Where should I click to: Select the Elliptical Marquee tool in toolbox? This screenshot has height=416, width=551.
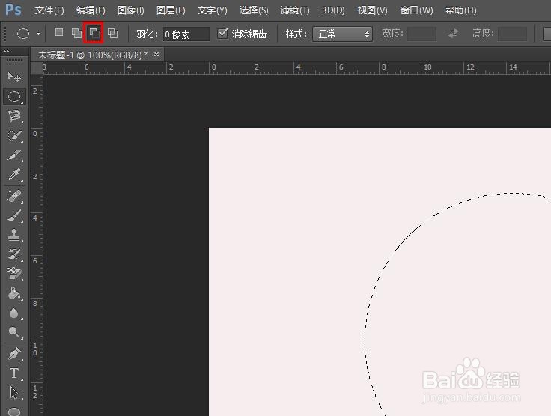(14, 97)
